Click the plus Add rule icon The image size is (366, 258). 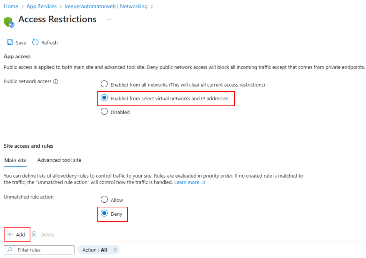(10, 234)
